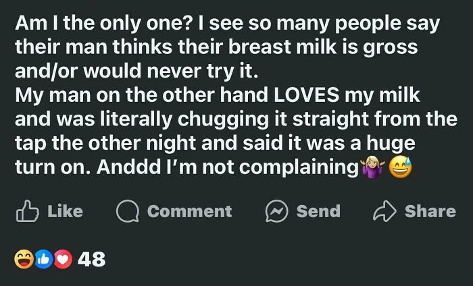Click the text "Anddd I'm not complaining"

click(226, 167)
